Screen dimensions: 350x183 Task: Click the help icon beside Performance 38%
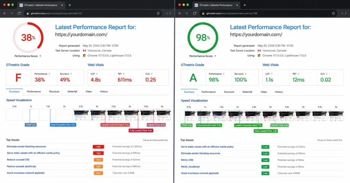point(49,74)
